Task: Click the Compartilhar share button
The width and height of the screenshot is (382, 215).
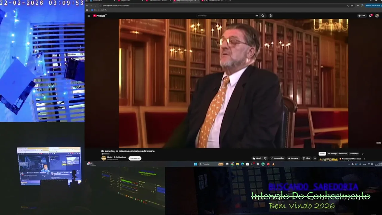Action: (277, 158)
